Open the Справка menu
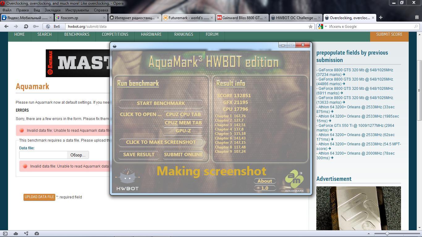The image size is (422, 237). pyautogui.click(x=101, y=10)
